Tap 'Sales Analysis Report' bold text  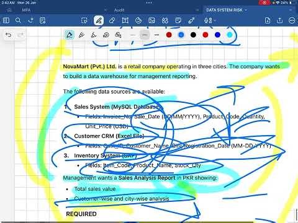click(147, 178)
